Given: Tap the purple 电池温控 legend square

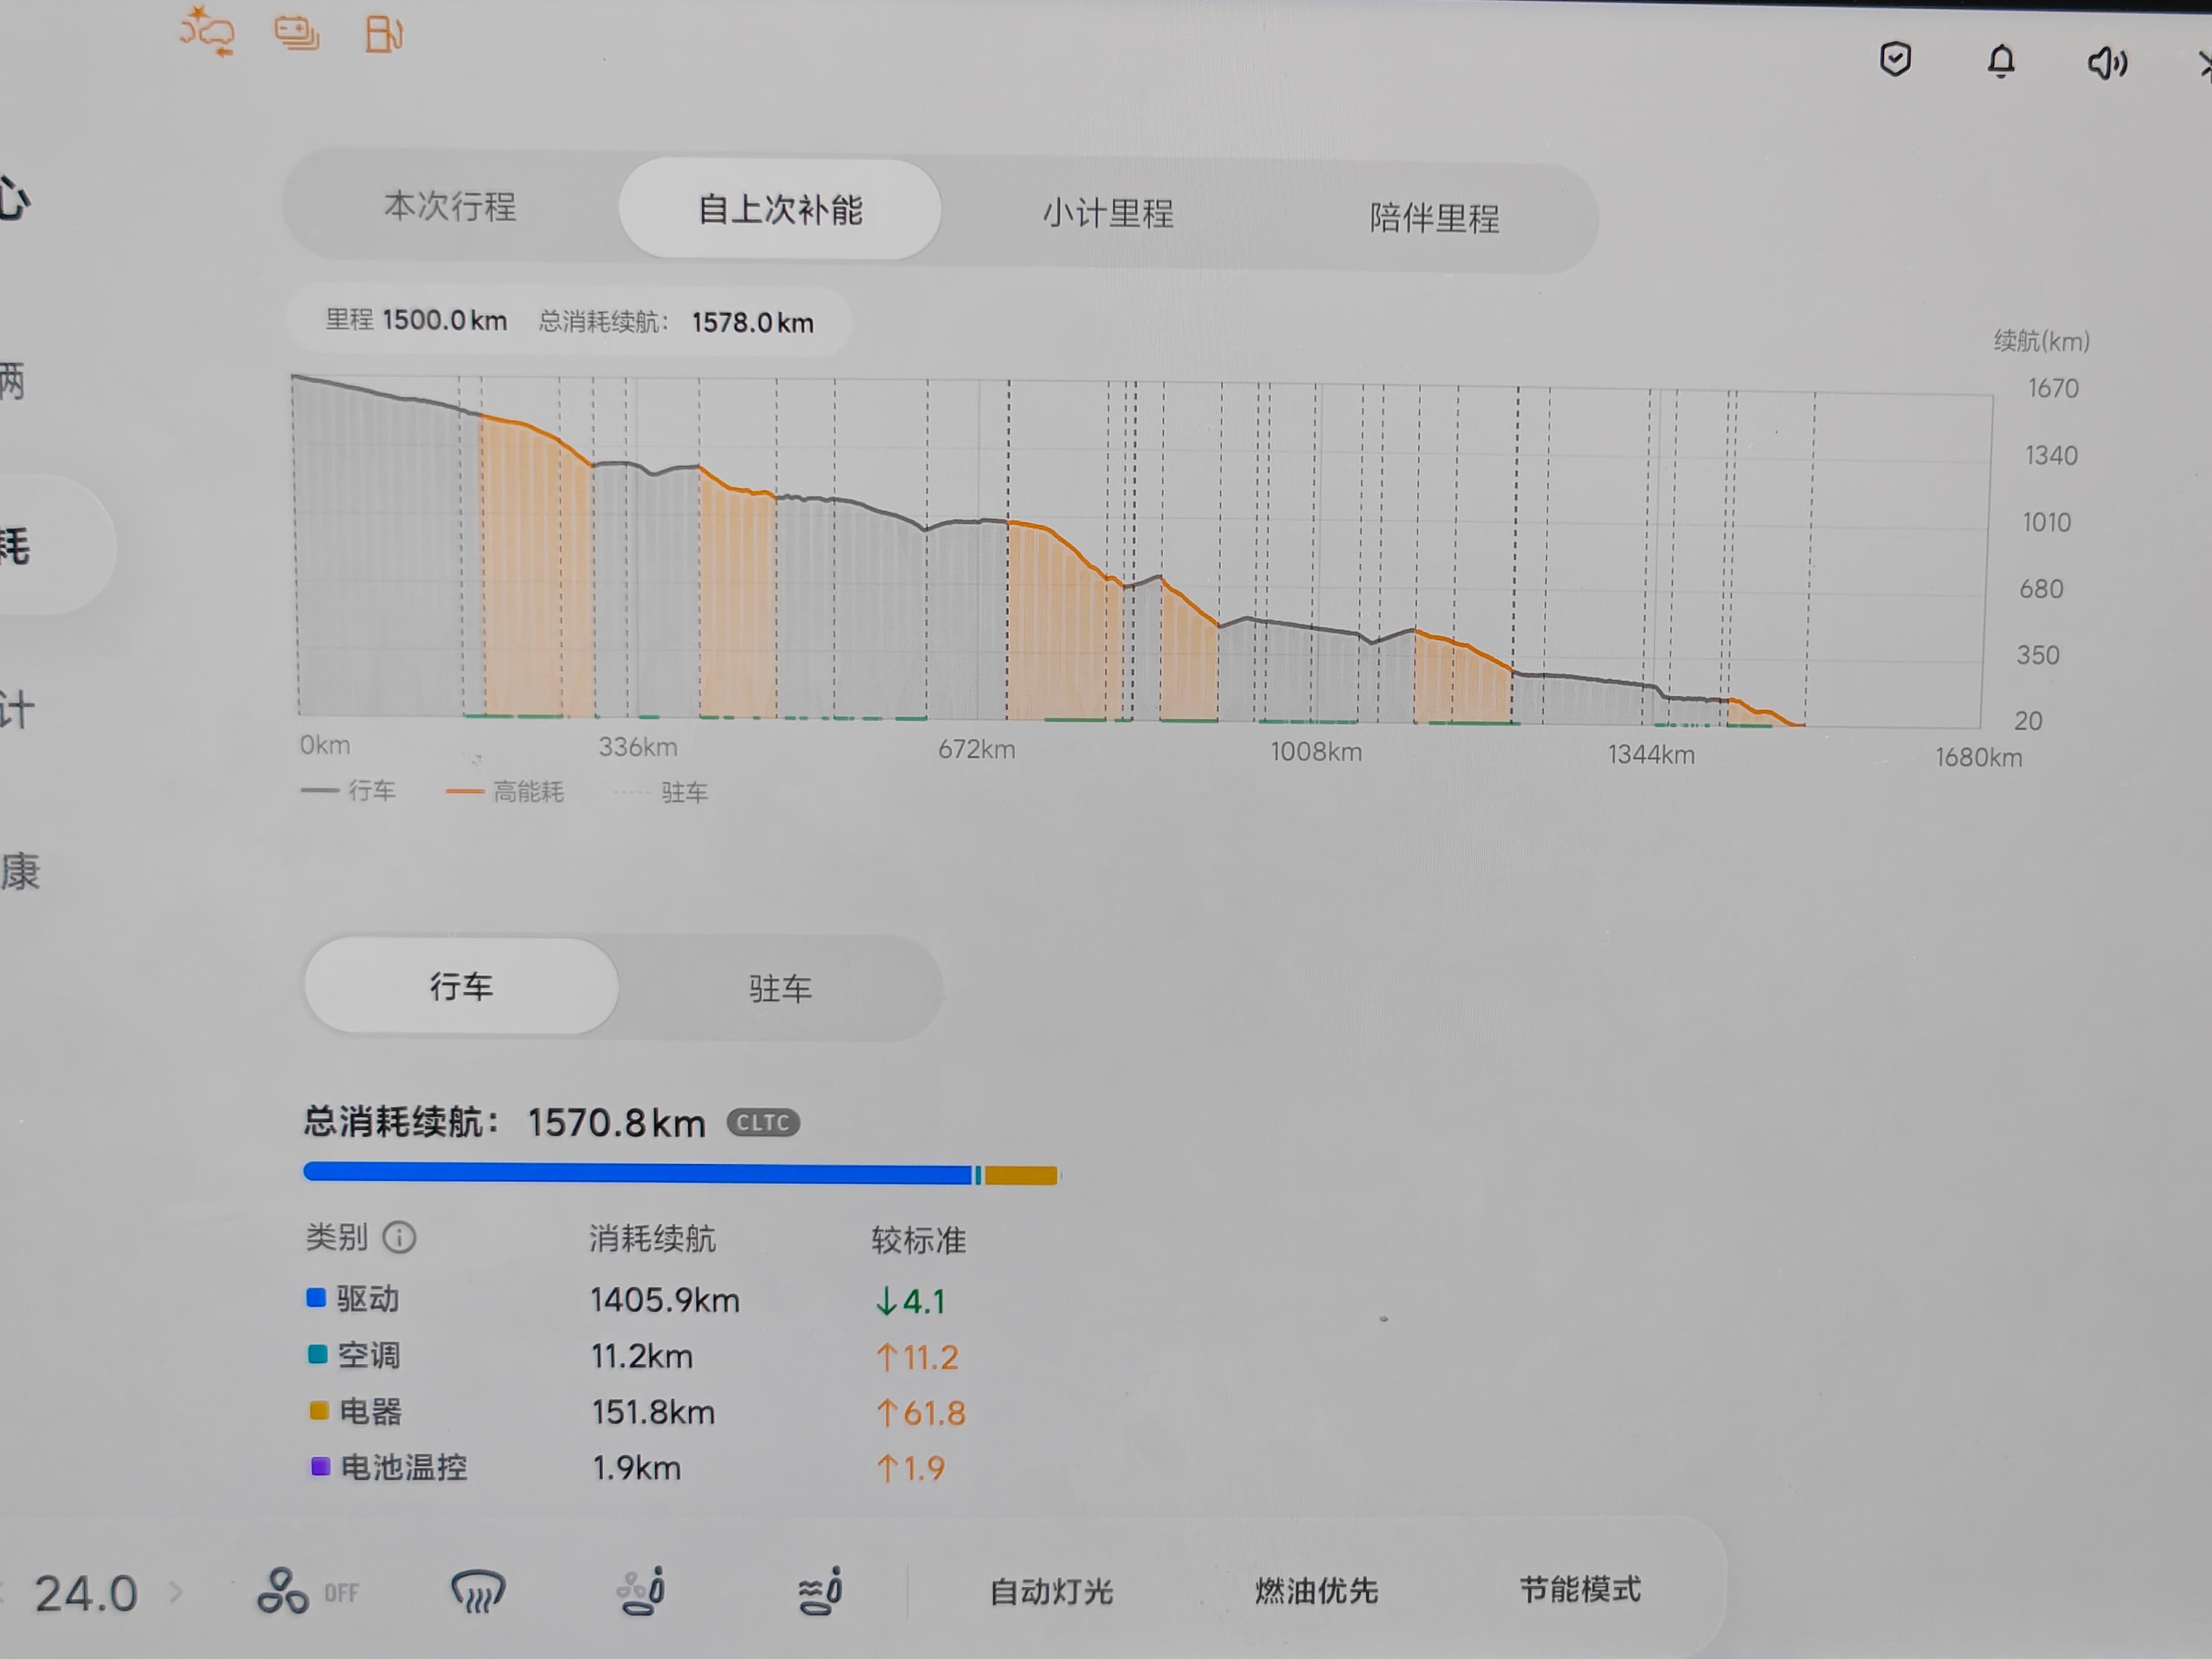Looking at the screenshot, I should [x=320, y=1466].
